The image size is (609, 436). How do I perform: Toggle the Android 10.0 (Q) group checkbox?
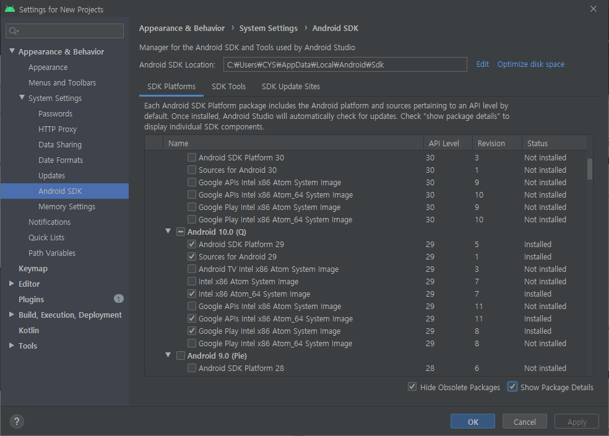(181, 232)
